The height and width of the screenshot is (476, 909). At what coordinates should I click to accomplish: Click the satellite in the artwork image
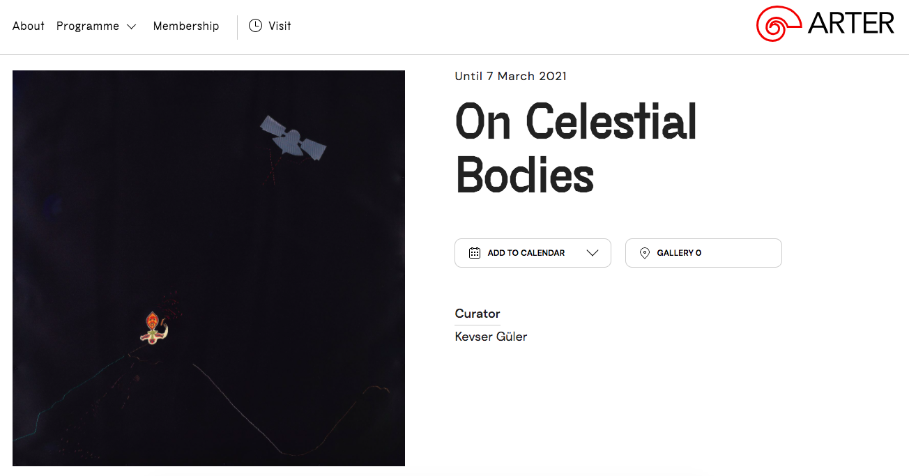point(293,138)
